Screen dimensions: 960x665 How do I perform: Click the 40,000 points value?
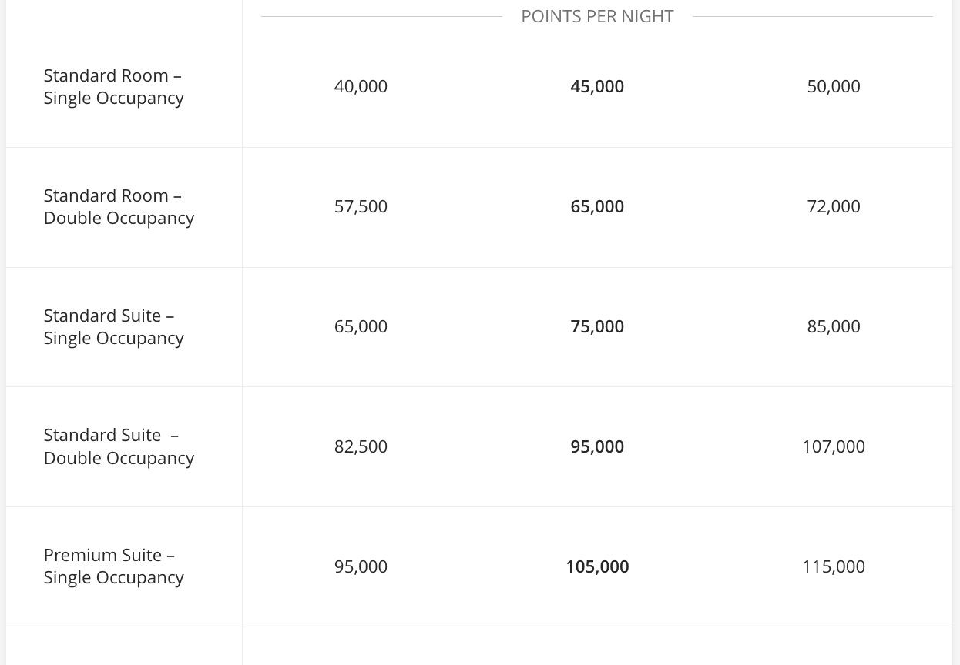click(361, 86)
